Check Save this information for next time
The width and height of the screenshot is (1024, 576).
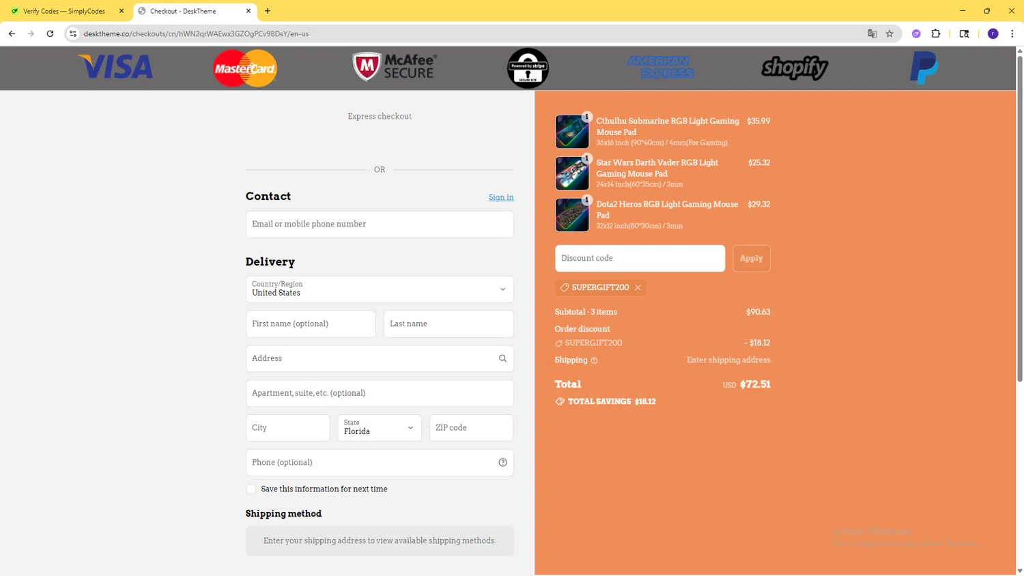pos(251,489)
